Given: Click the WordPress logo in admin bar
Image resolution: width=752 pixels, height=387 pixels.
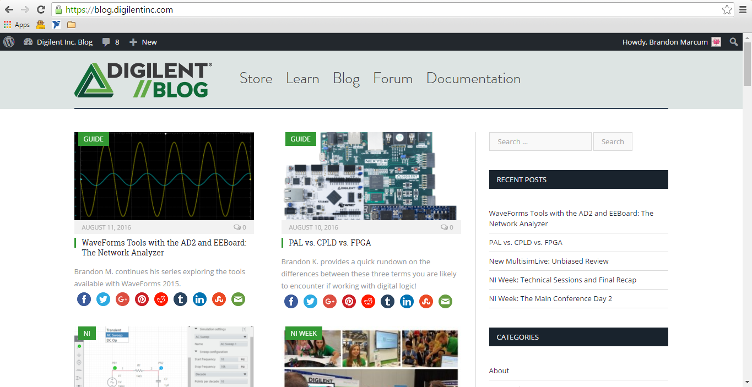Looking at the screenshot, I should click(9, 42).
